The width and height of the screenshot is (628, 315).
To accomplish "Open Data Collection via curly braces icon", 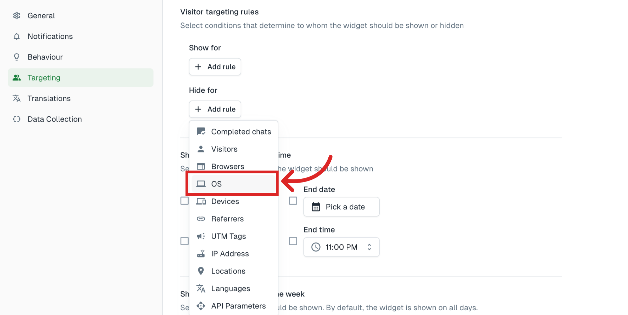I will pos(16,119).
